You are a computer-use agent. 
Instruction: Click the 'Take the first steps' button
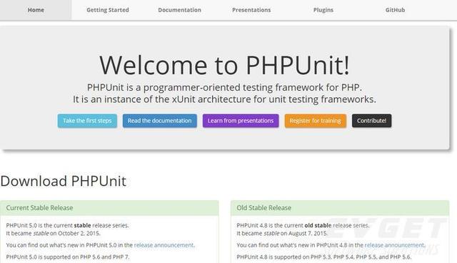pyautogui.click(x=87, y=121)
